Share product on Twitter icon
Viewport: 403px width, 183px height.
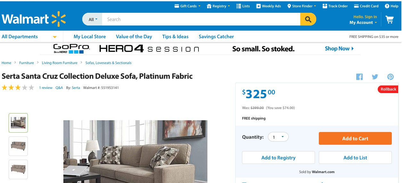pos(375,77)
